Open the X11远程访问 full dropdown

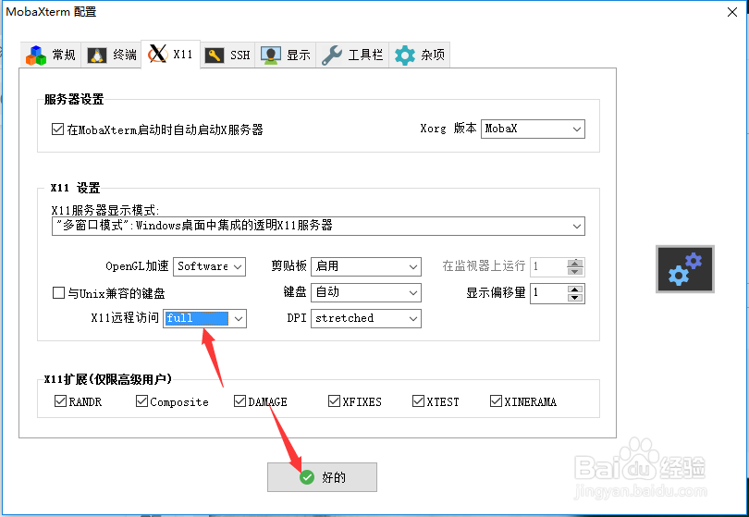click(205, 318)
